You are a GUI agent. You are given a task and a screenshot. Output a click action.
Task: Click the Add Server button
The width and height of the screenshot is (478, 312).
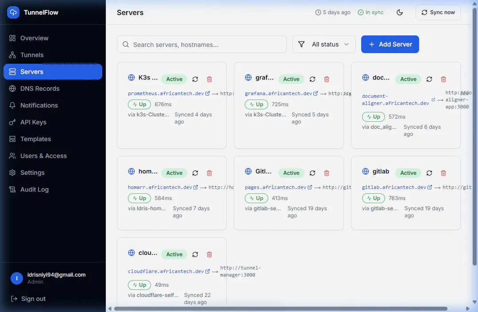point(390,44)
